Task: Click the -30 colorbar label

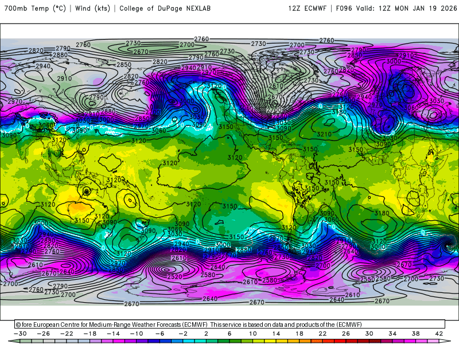Action: click(x=20, y=334)
